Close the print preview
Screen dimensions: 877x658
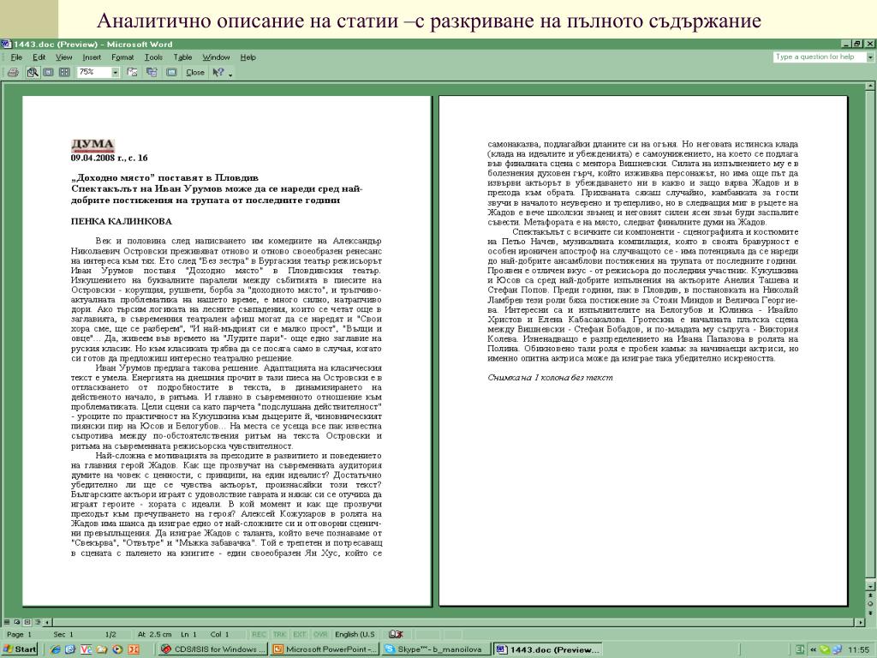click(195, 72)
